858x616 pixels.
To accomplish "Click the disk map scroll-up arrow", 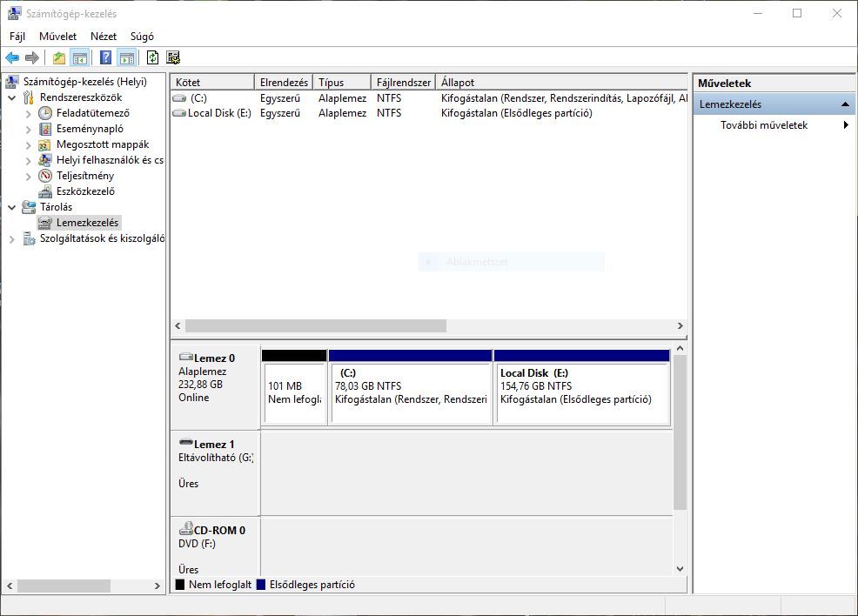I will 680,349.
